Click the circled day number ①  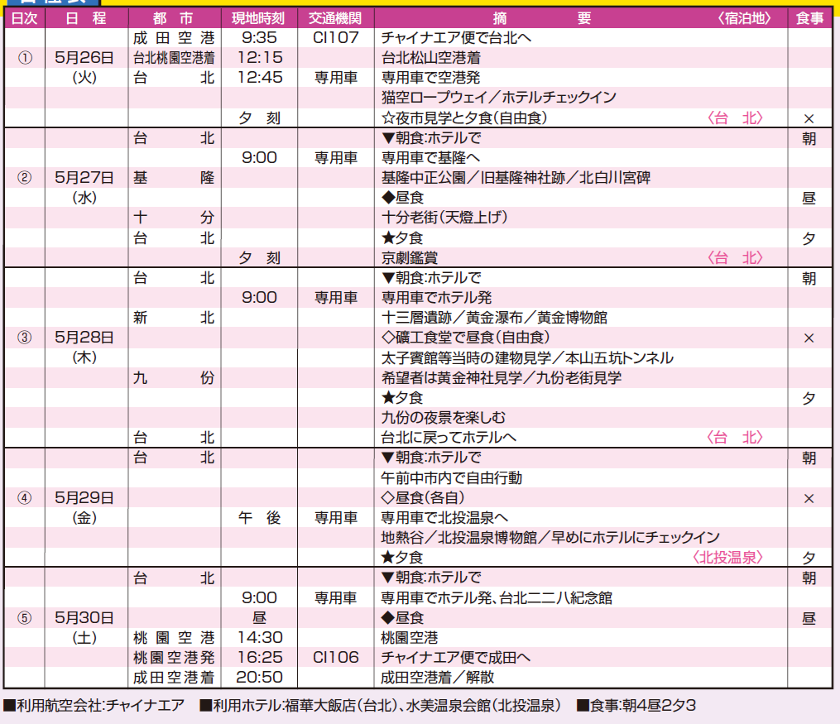point(25,58)
